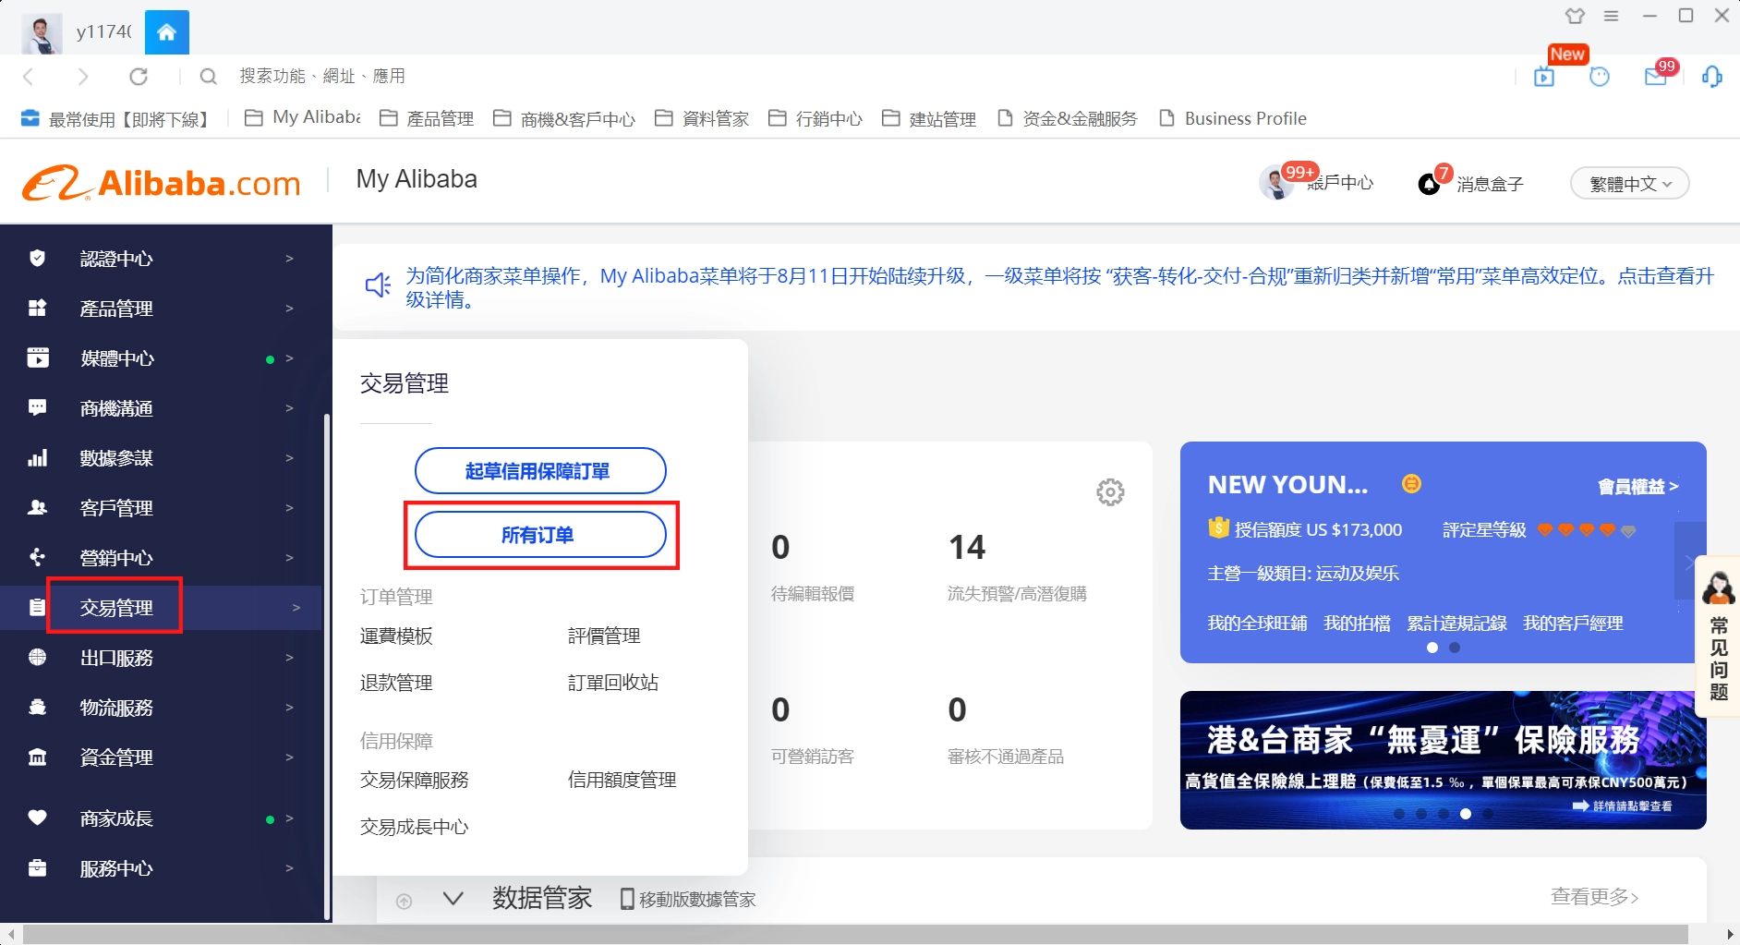
Task: Expand the 物流服務 chevron
Action: coord(289,708)
